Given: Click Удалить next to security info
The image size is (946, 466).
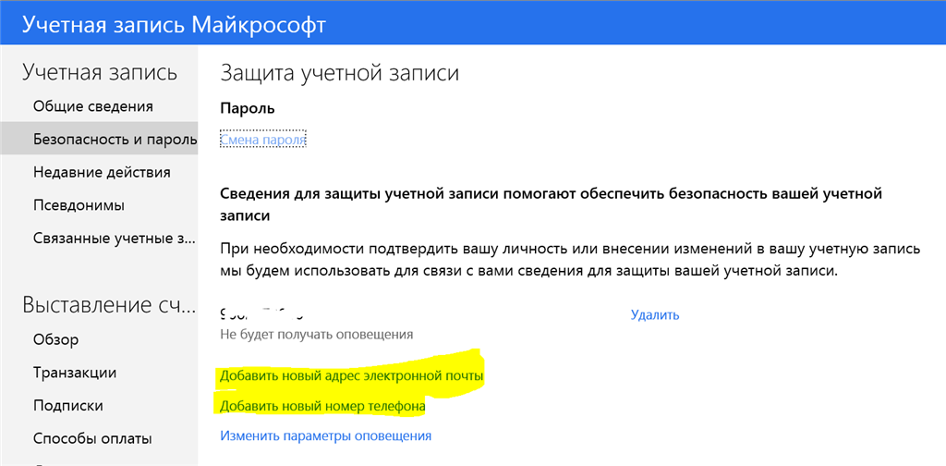Looking at the screenshot, I should click(x=655, y=314).
